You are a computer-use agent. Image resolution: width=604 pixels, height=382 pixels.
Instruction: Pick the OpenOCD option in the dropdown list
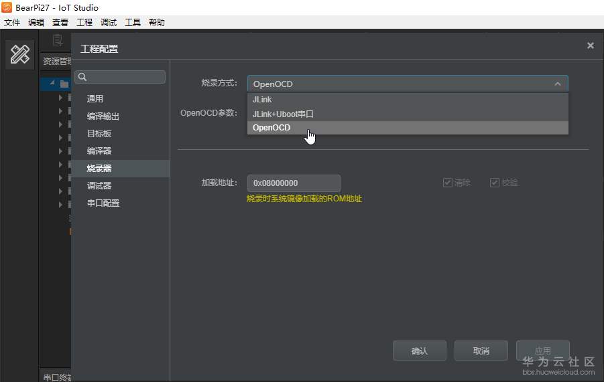[408, 128]
